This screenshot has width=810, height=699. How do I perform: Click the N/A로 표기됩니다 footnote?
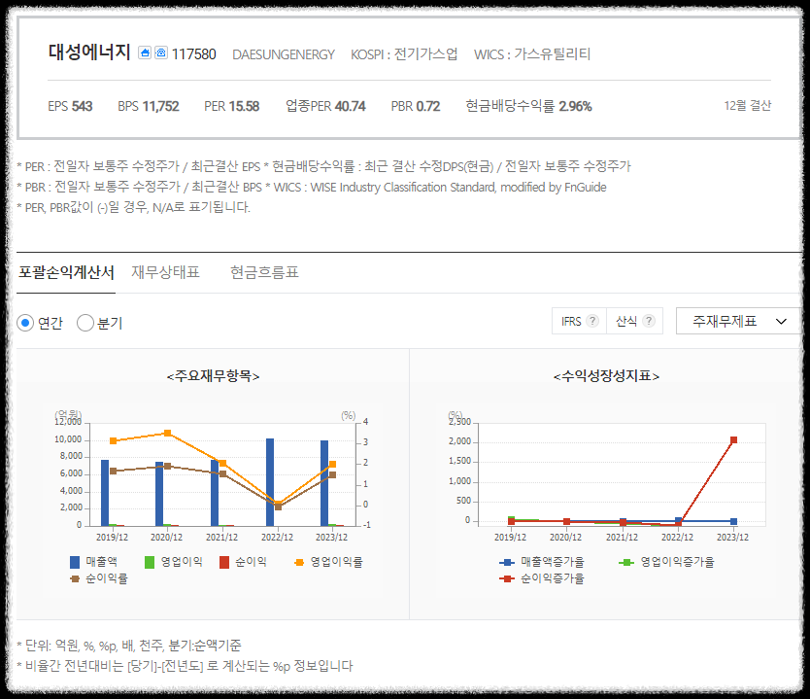coord(133,207)
